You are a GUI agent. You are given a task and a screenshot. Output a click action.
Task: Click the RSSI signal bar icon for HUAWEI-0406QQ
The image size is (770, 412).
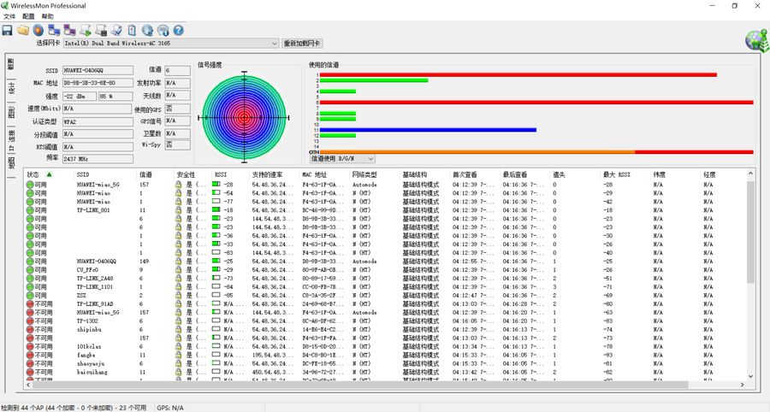(x=216, y=262)
